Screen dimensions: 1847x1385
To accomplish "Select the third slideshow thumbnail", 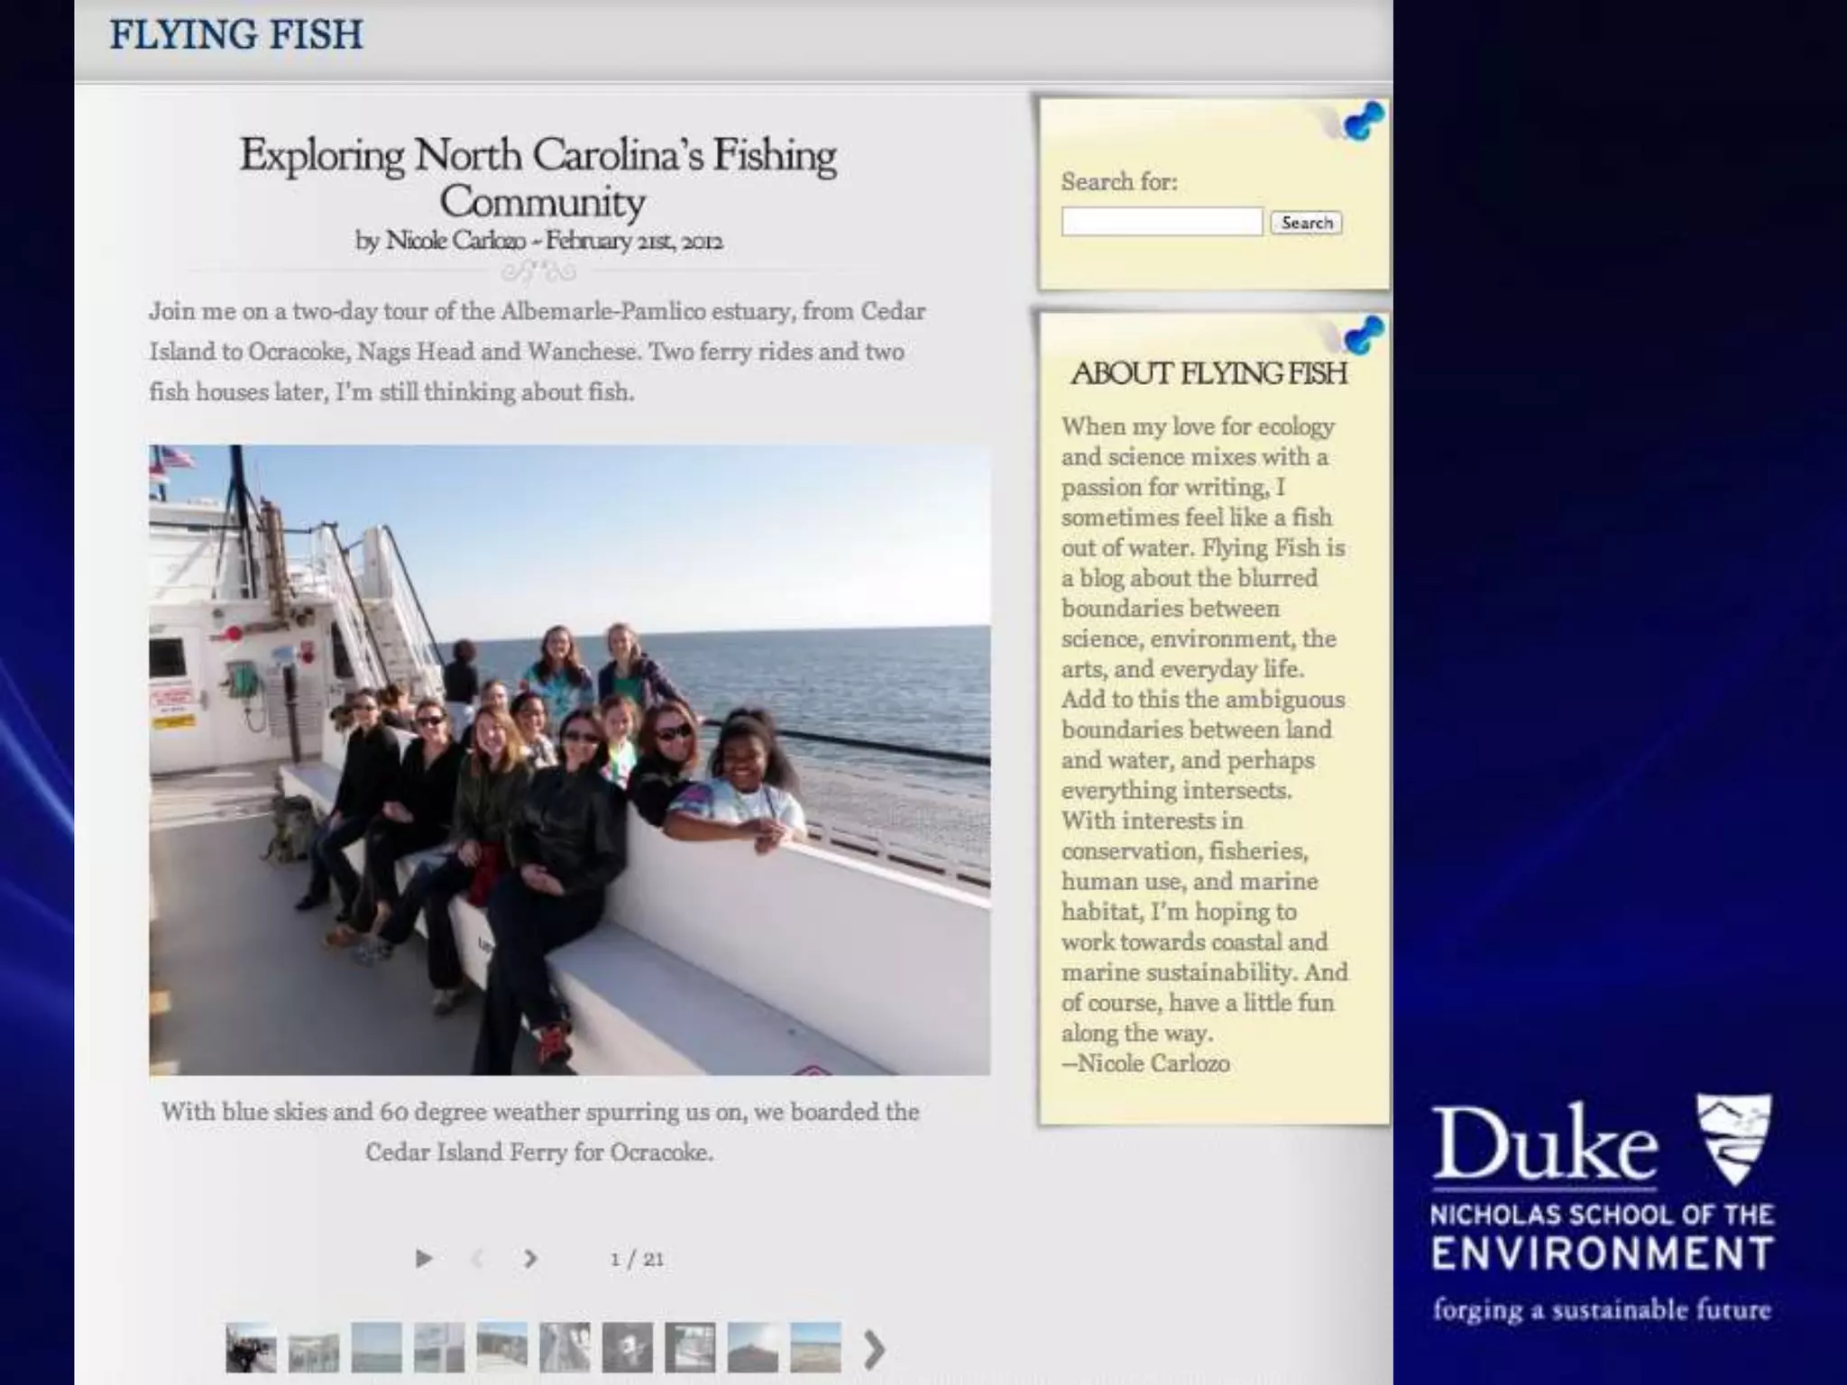I will (376, 1347).
